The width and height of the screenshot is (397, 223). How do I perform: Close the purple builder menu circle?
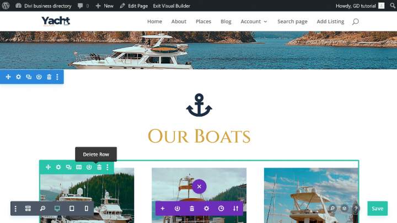click(199, 187)
